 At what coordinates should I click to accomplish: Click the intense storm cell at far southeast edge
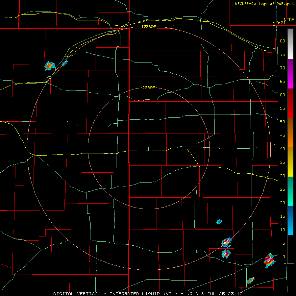[269, 261]
